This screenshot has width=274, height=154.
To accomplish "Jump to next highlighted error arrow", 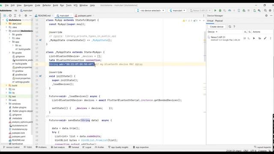I will tap(204, 21).
